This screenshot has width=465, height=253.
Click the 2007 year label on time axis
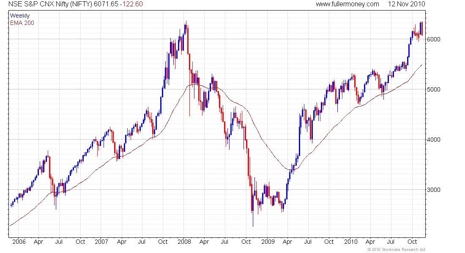point(101,242)
